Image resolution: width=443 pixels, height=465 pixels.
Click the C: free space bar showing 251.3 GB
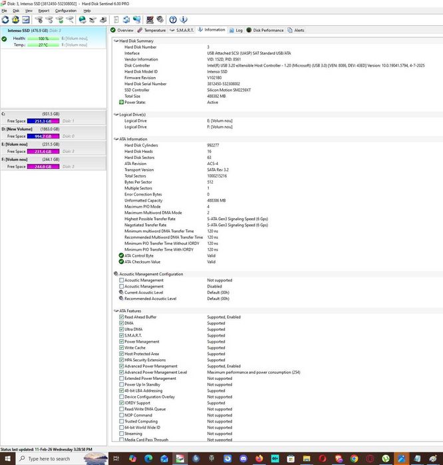point(43,121)
